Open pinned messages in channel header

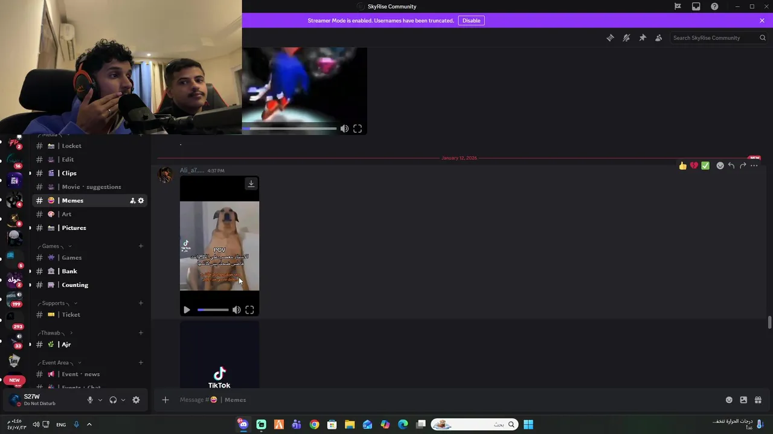point(643,38)
